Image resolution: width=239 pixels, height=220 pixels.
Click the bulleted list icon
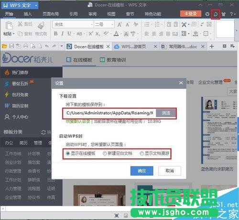point(147,24)
